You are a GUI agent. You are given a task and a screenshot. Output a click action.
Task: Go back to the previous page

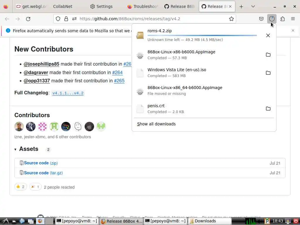7,19
